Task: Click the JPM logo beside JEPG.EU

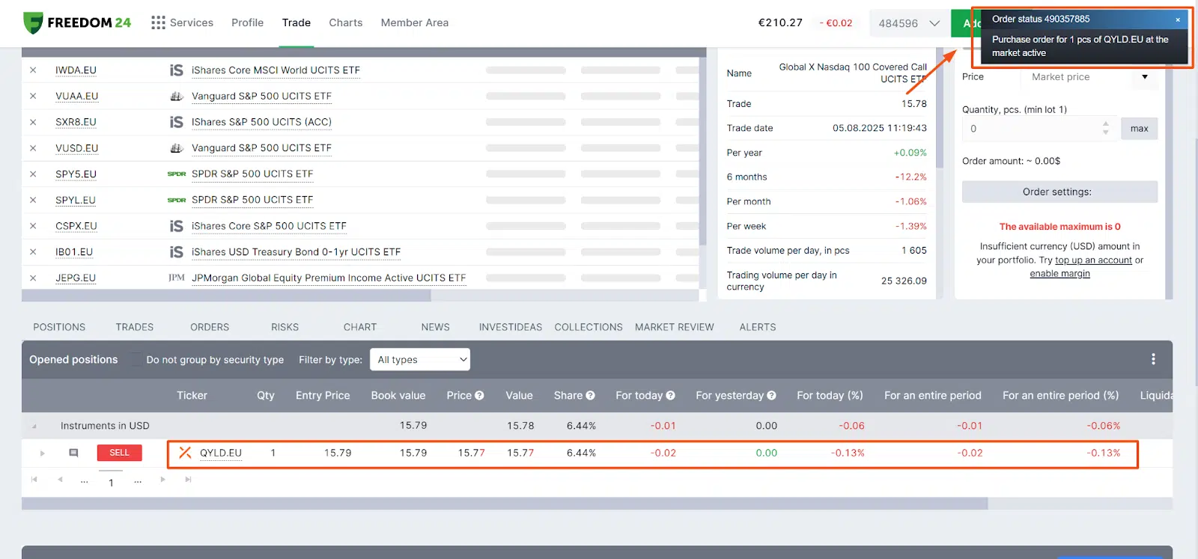Action: click(177, 278)
